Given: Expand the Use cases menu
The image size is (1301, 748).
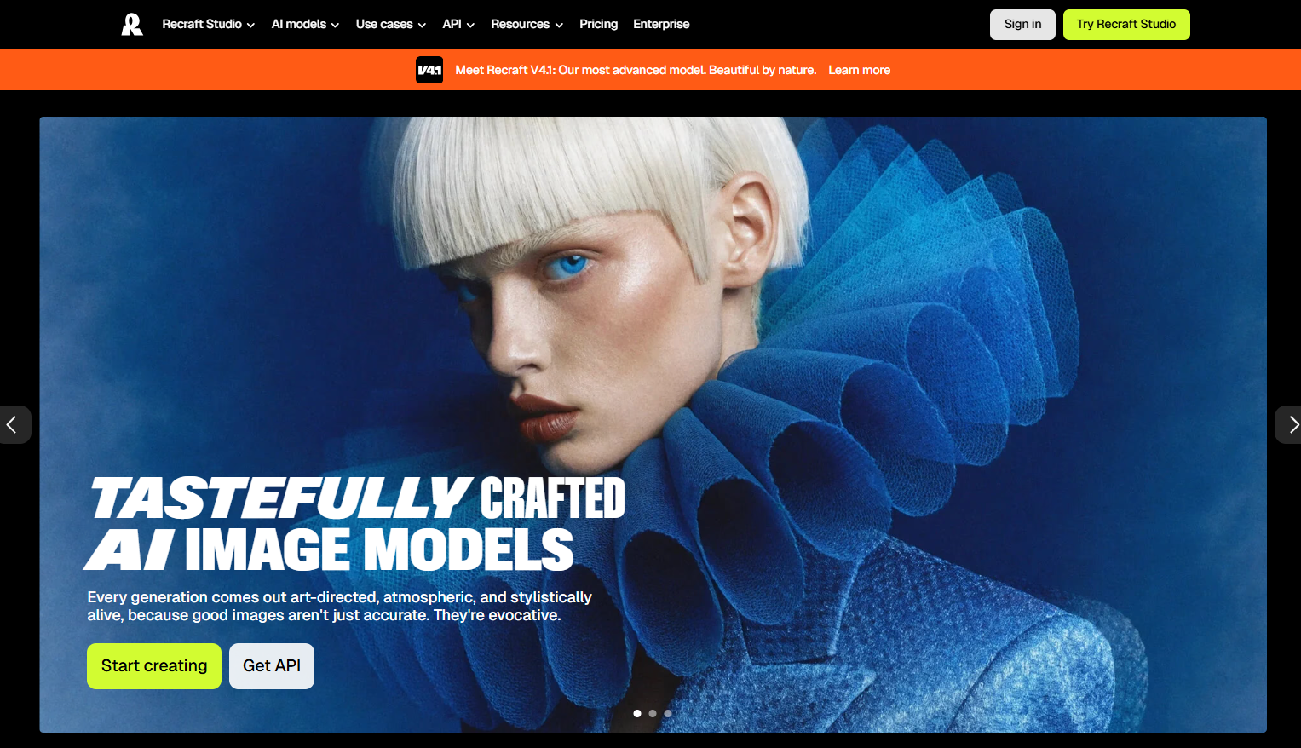Looking at the screenshot, I should (391, 24).
